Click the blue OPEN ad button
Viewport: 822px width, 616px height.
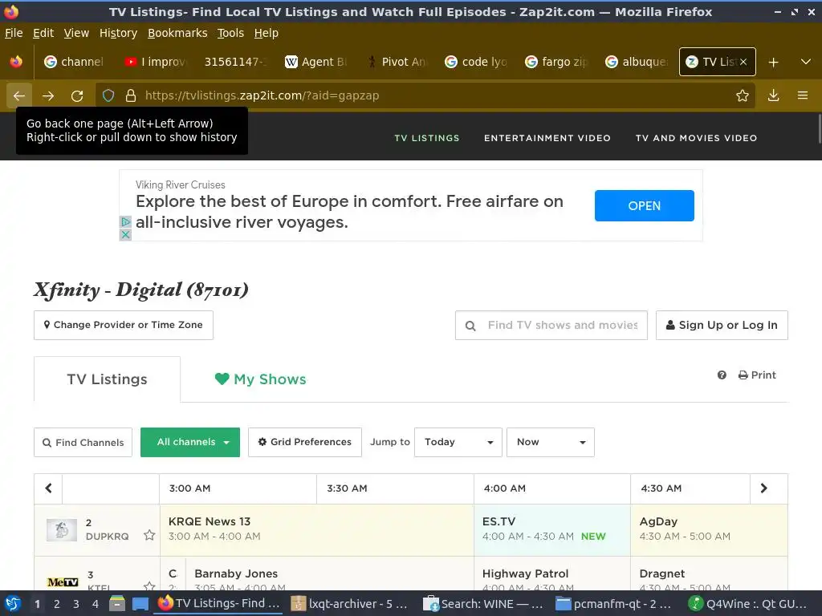[645, 206]
